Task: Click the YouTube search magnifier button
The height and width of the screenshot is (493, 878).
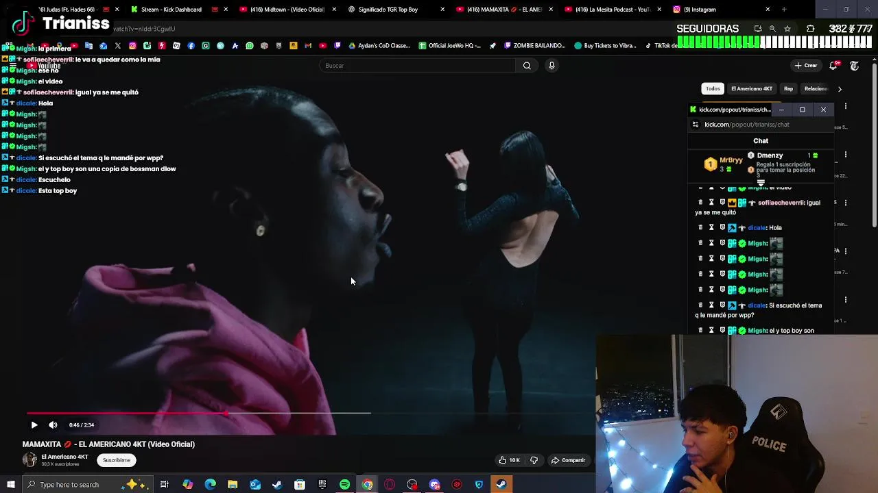Action: (527, 66)
